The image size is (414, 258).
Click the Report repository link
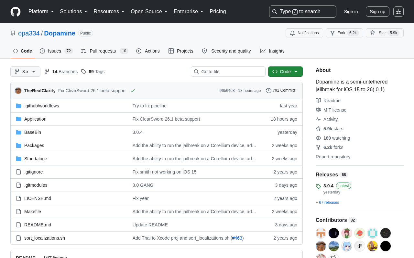[333, 157]
